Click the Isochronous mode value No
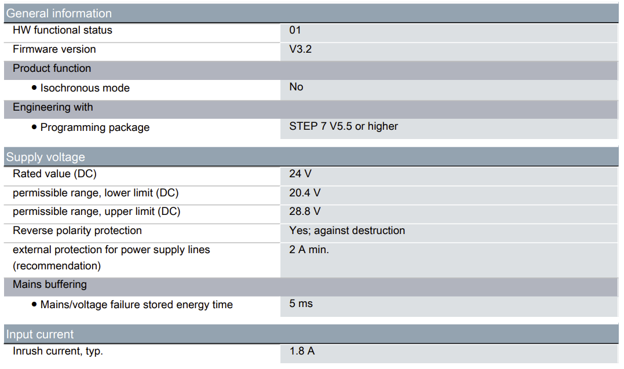The width and height of the screenshot is (624, 369). click(x=296, y=87)
